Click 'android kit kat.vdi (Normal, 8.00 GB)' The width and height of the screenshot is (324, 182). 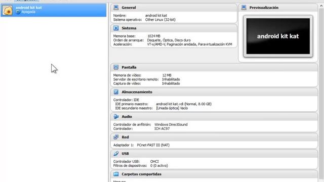coord(184,104)
